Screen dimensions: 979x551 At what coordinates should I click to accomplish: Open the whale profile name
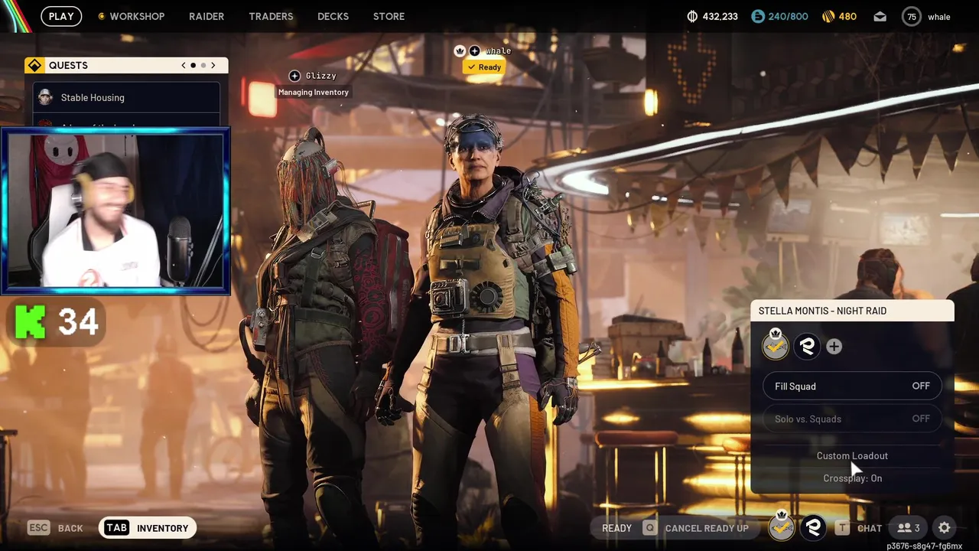(x=939, y=17)
